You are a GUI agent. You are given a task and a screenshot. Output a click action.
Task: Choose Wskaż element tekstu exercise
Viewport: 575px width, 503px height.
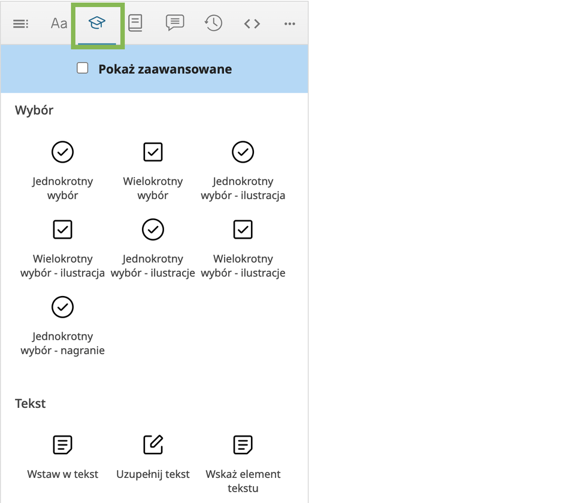click(x=243, y=445)
